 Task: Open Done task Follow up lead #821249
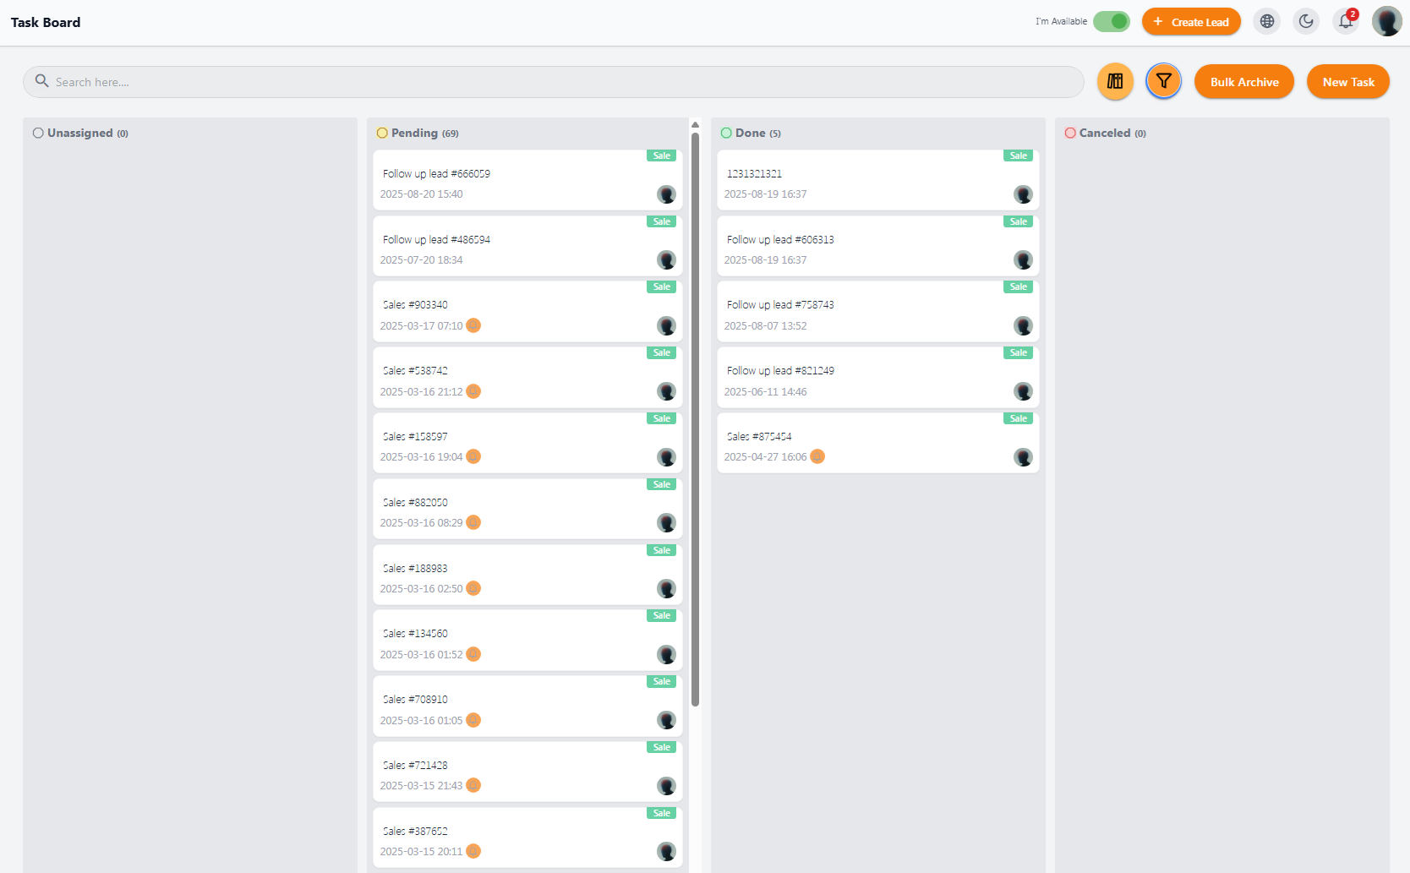(x=878, y=378)
